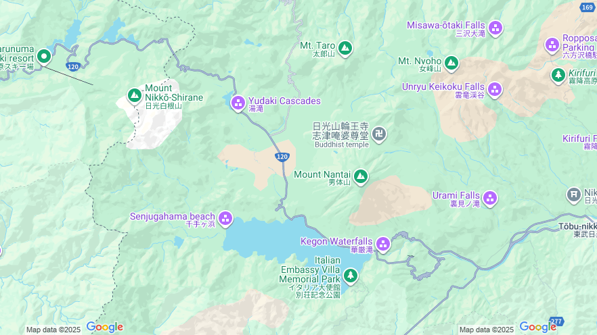This screenshot has height=335, width=597.
Task: Select the Kirifuri highland tree icon
Action: 558,76
